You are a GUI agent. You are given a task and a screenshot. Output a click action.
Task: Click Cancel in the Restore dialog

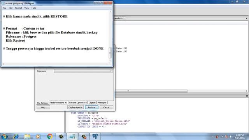coord(106,107)
